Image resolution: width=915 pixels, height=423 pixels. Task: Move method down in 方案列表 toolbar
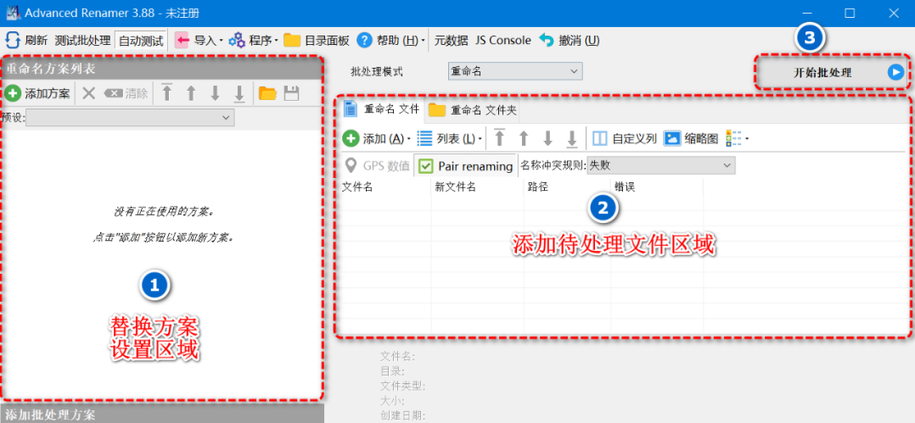tap(215, 93)
